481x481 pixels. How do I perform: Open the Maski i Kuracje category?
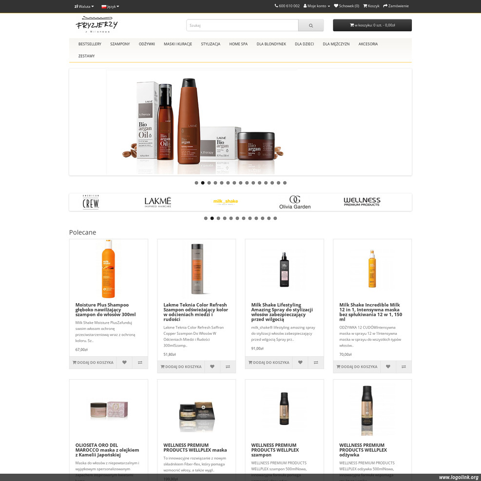pos(177,44)
